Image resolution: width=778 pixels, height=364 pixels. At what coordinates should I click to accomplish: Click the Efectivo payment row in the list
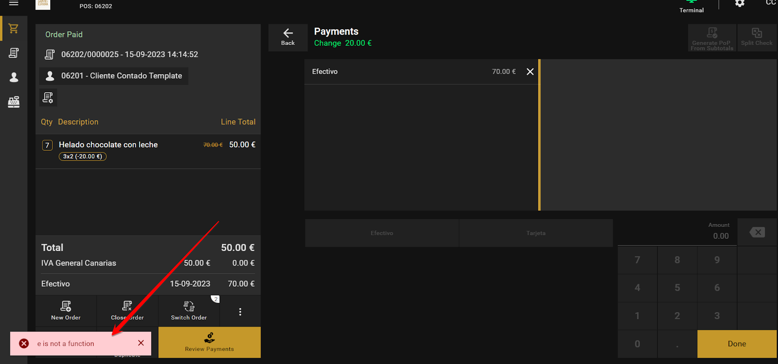421,72
